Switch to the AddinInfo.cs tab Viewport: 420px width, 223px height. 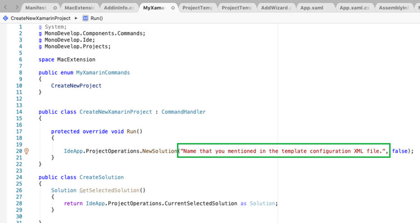(119, 8)
